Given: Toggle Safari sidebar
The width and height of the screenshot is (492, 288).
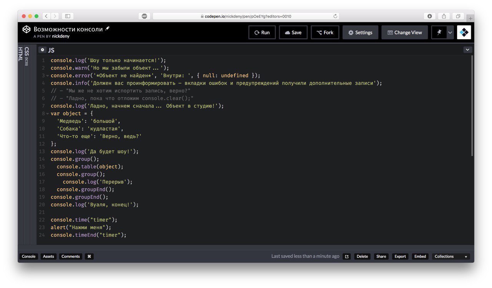Looking at the screenshot, I should point(68,16).
